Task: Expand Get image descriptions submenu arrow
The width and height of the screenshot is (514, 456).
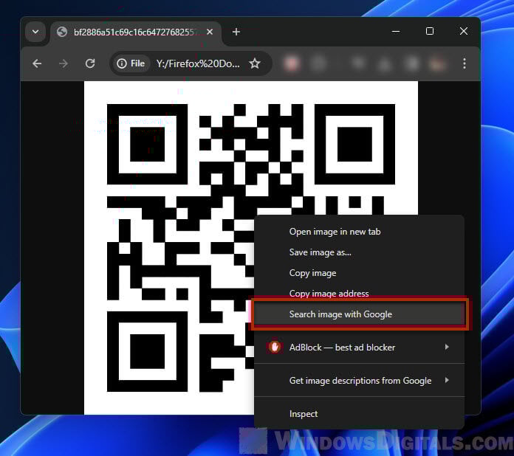Action: click(447, 380)
